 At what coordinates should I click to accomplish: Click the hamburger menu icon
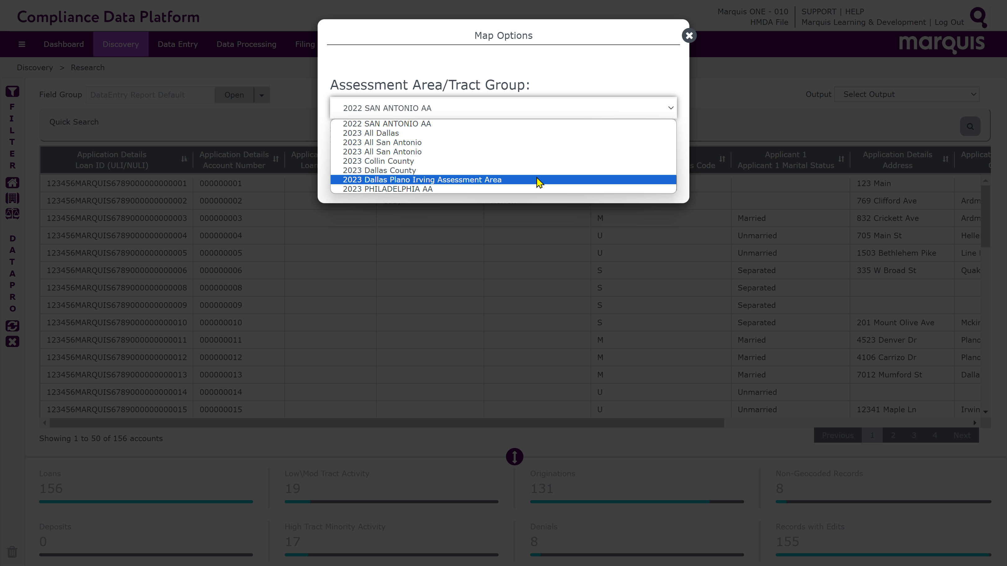pyautogui.click(x=22, y=44)
